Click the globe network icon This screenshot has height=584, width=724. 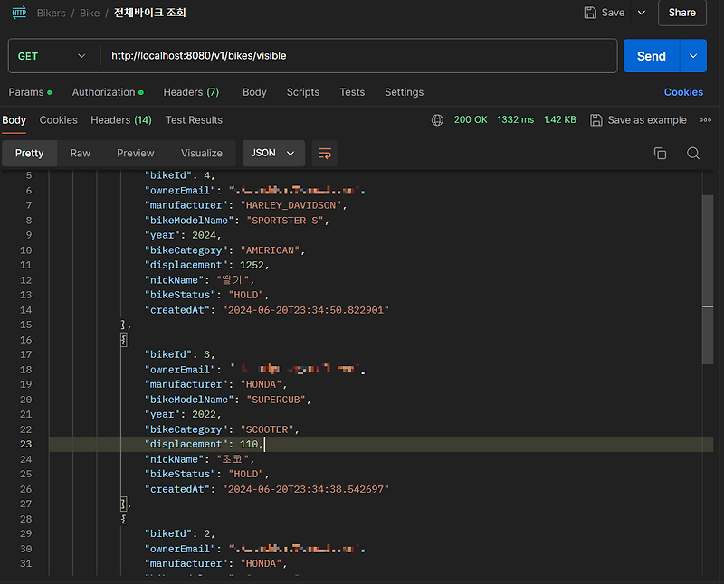coord(438,120)
